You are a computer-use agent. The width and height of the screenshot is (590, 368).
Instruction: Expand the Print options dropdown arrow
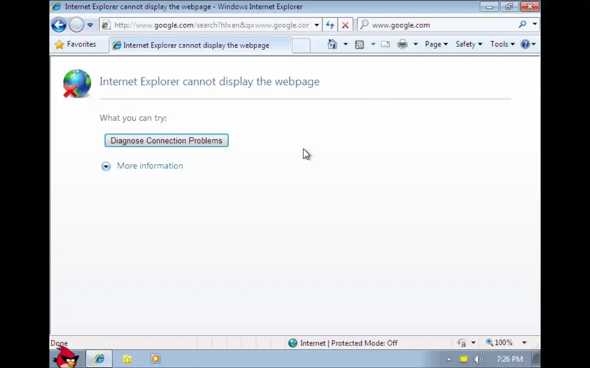pos(415,44)
